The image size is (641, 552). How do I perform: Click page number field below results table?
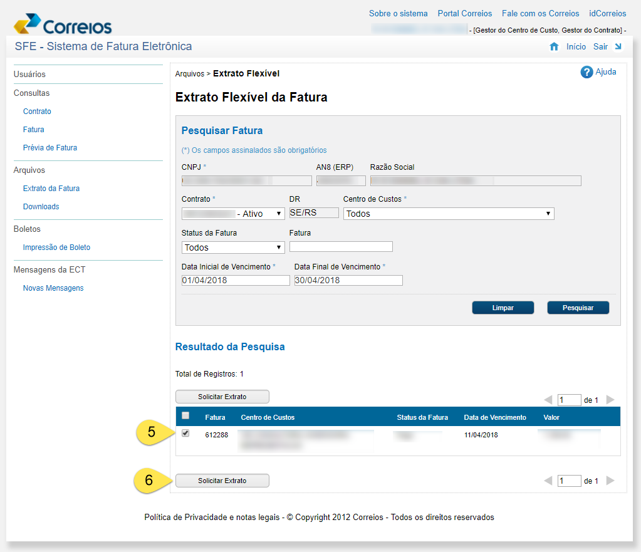tap(570, 481)
